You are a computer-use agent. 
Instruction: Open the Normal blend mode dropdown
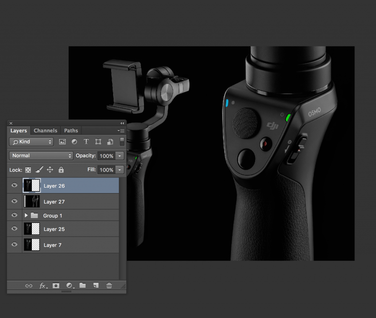point(41,156)
